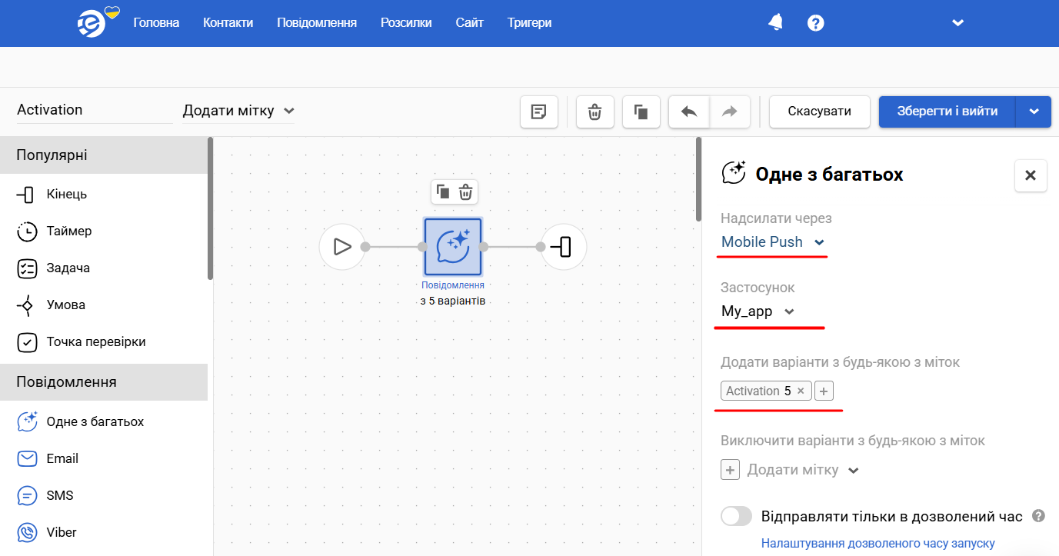Select the Кінець block in sidebar
Viewport: 1059px width, 556px height.
[x=104, y=195]
